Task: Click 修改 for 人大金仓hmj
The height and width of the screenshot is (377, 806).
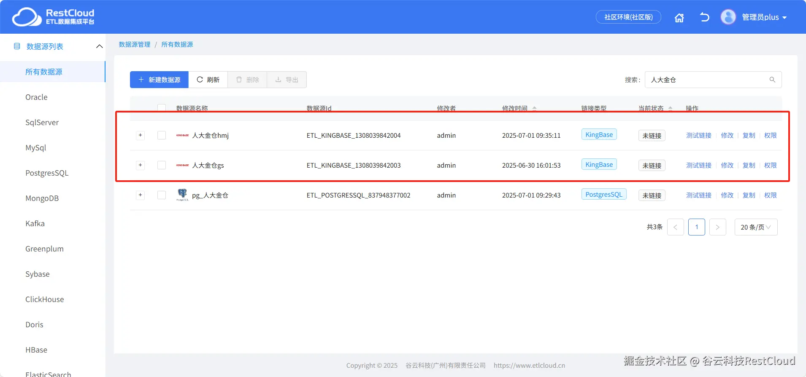Action: click(x=727, y=135)
